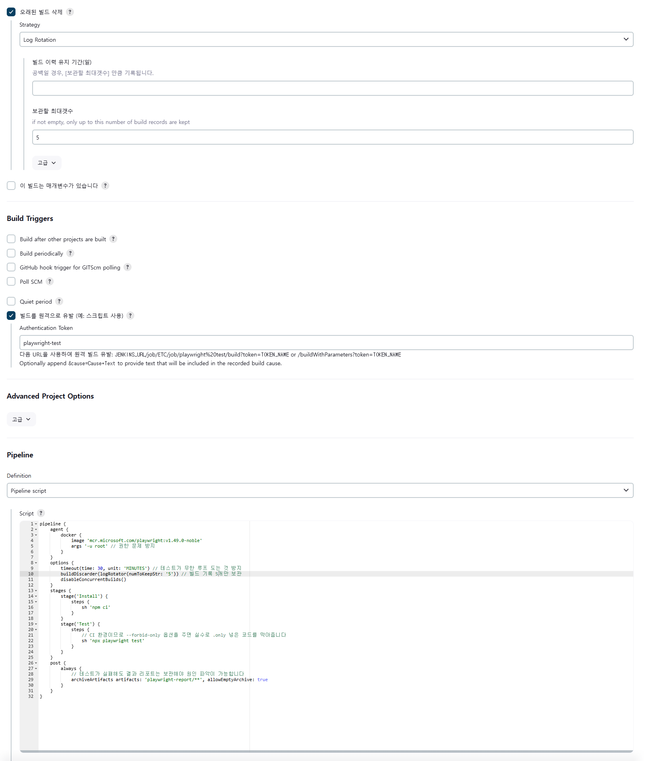Show help icon next to Build periodically

point(70,253)
